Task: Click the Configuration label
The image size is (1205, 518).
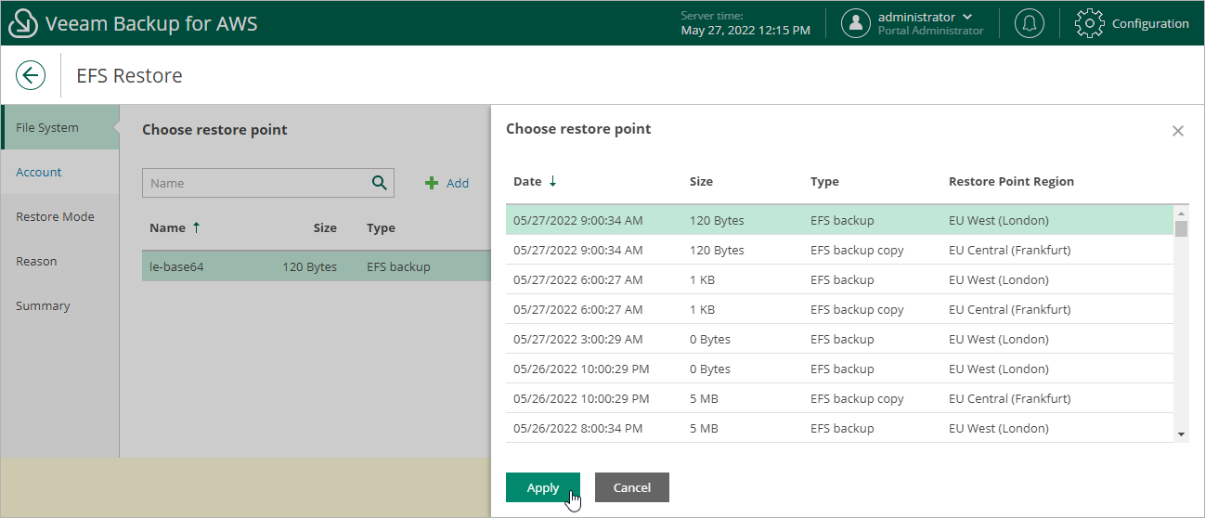Action: 1150,23
